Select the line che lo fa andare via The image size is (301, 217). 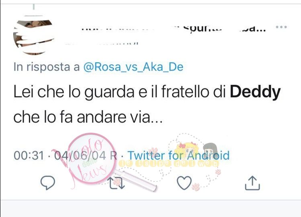tap(88, 117)
